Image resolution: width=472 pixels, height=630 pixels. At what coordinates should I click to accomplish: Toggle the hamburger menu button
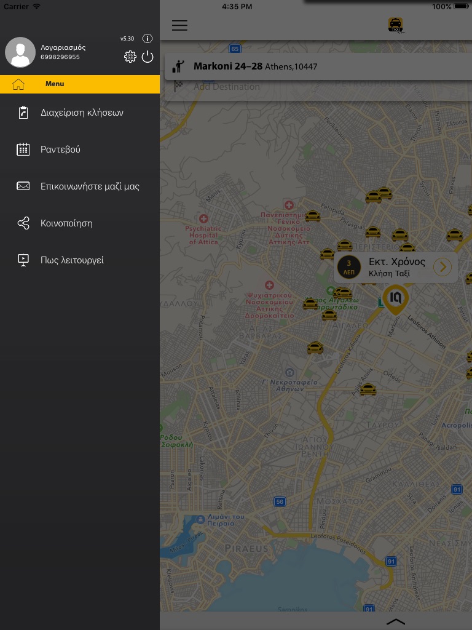pyautogui.click(x=179, y=25)
